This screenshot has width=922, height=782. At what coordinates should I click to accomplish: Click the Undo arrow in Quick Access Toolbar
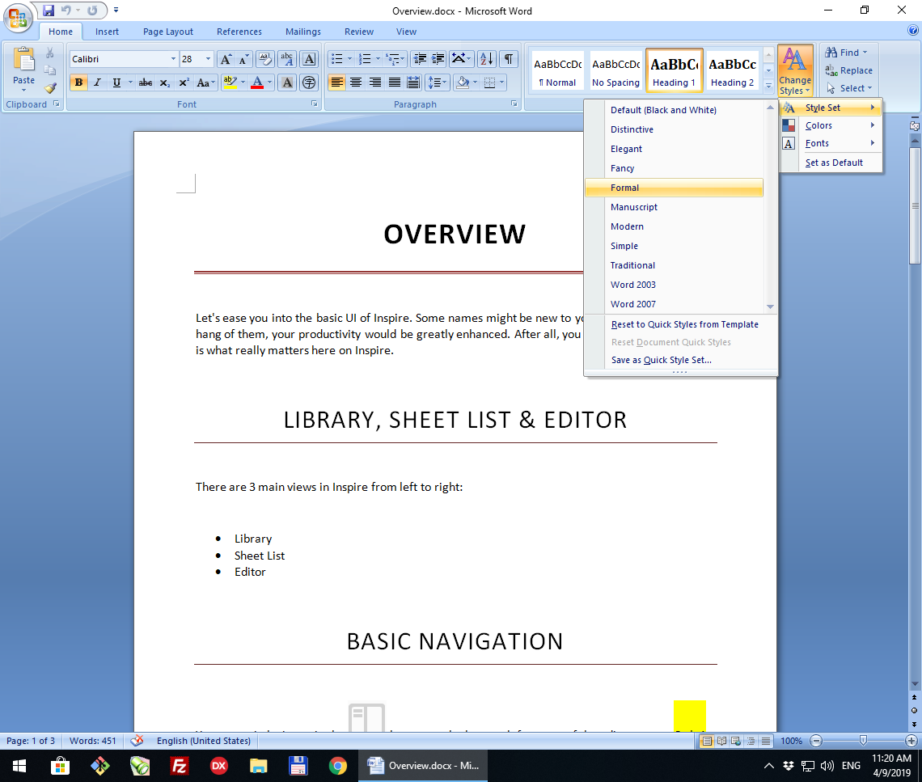click(66, 10)
